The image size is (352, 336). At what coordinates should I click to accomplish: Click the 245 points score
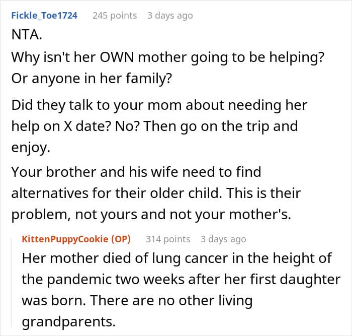115,16
